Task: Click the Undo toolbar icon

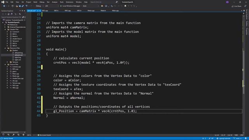Action: click(x=26, y=6)
